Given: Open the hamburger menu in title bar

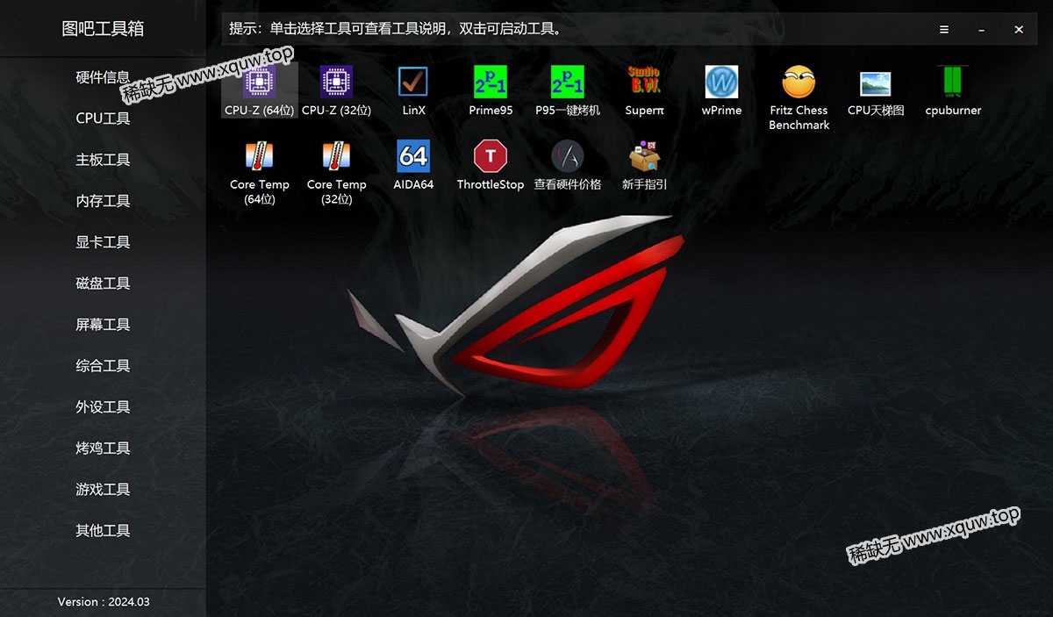Looking at the screenshot, I should click(944, 29).
